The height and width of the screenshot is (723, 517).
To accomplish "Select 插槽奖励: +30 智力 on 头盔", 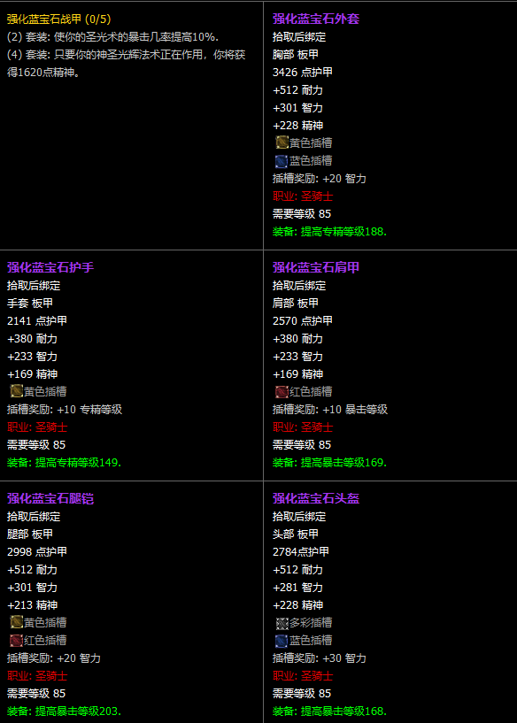I will pos(320,658).
